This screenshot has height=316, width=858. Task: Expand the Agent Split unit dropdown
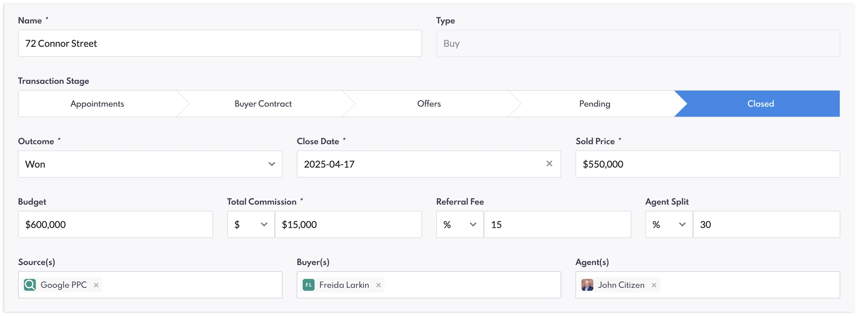pos(669,225)
